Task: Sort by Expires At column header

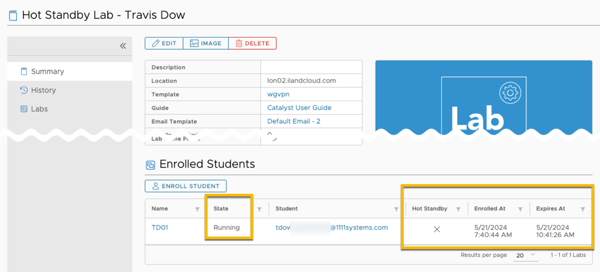Action: click(551, 209)
